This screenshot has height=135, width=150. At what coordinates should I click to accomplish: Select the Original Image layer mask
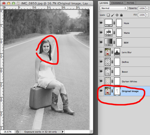coord(117,91)
